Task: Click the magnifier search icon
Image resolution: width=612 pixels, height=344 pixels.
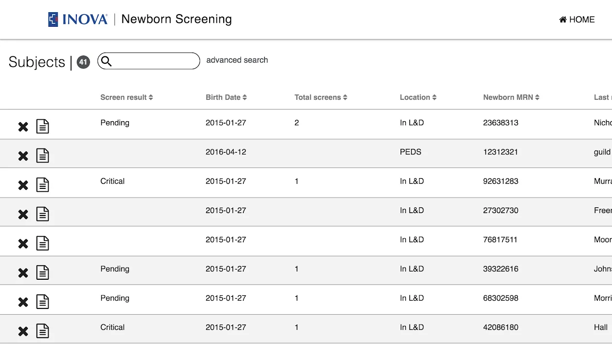Action: point(107,61)
